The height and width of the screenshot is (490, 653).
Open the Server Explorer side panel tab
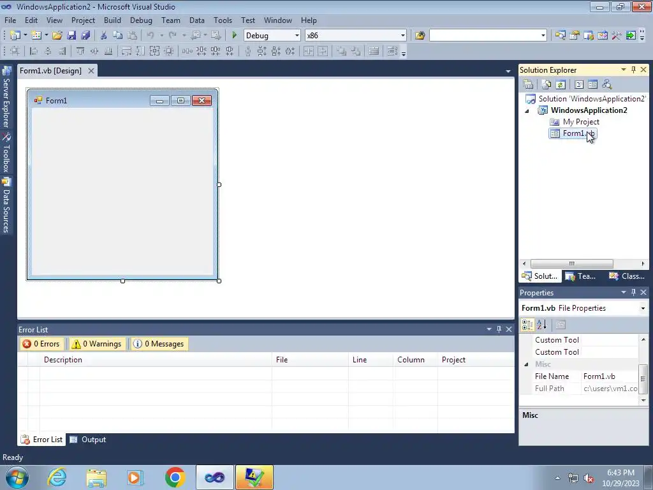(6, 97)
